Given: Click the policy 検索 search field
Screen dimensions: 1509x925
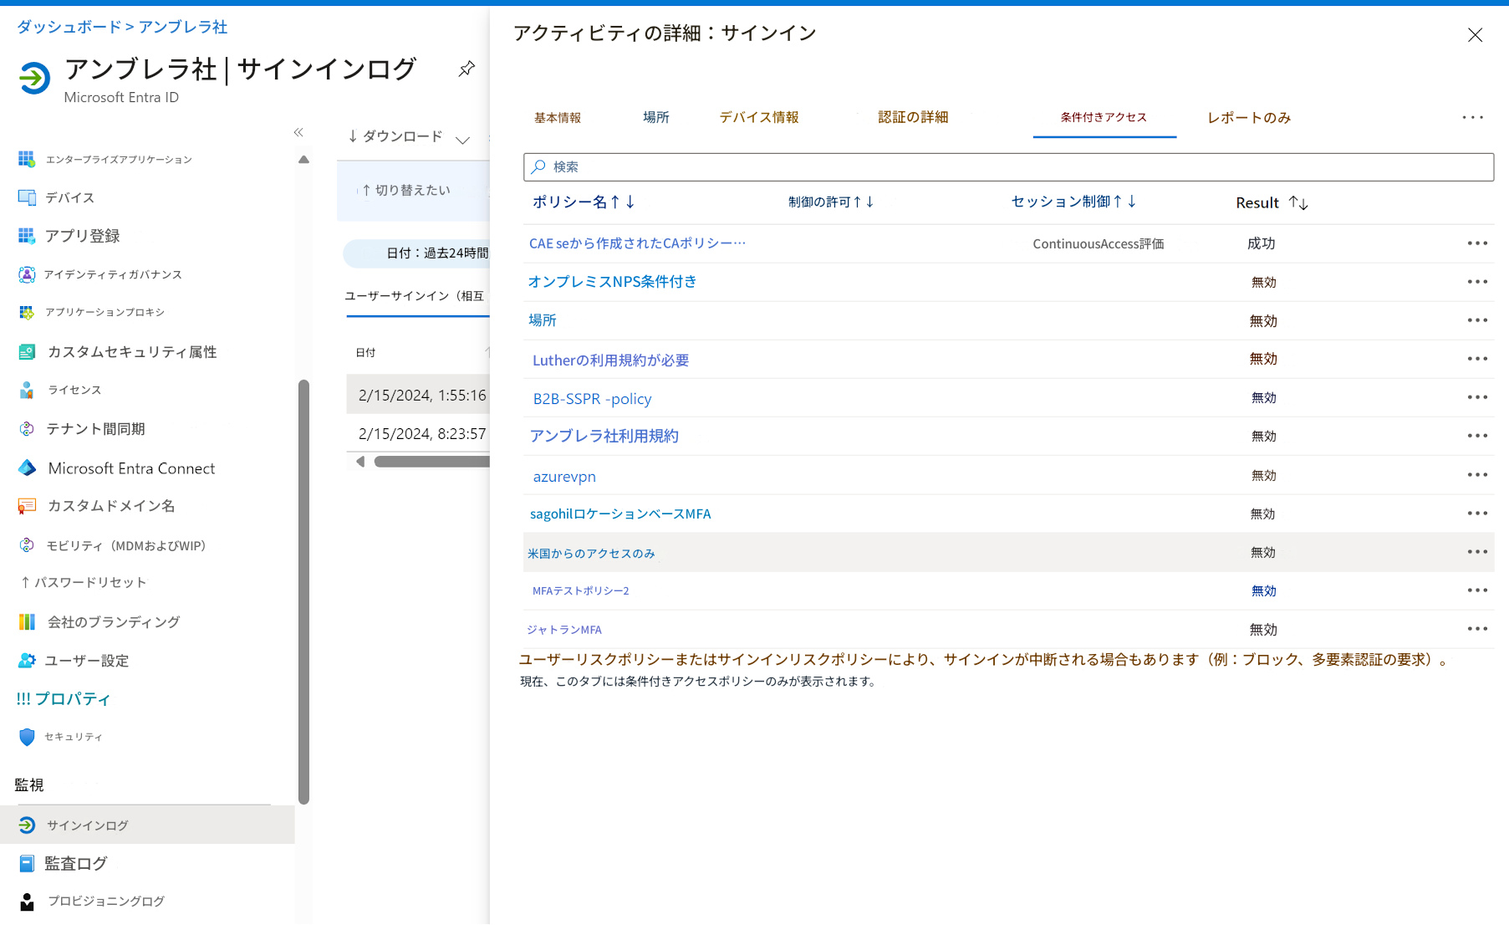Looking at the screenshot, I should 1008,166.
